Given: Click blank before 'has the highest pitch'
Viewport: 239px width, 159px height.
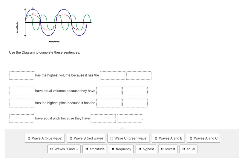Looking at the screenshot, I should (22, 103).
